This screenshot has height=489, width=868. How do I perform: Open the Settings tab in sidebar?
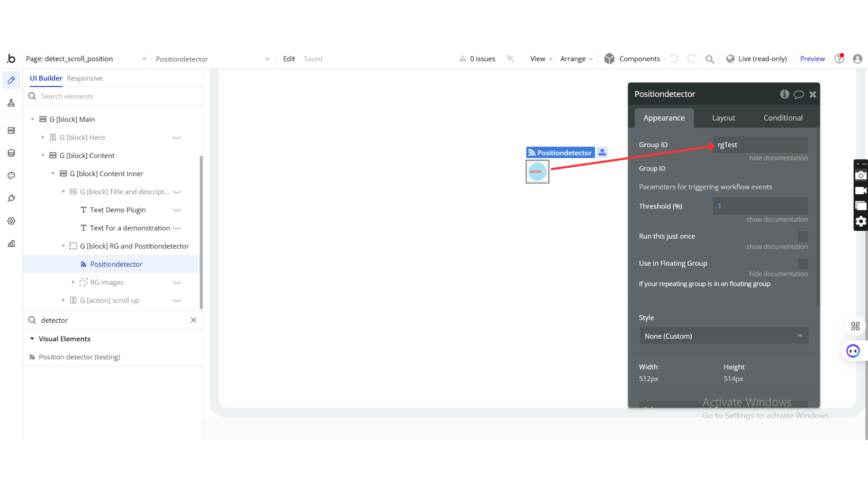coord(11,221)
